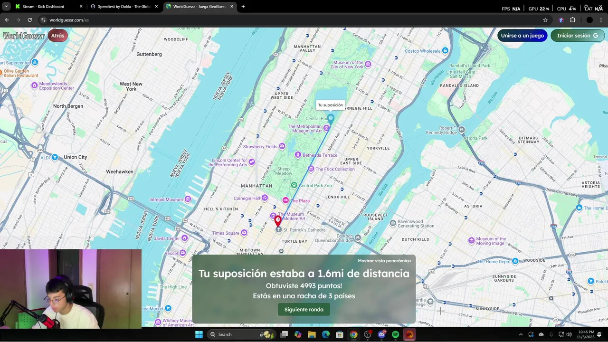The height and width of the screenshot is (342, 608).
Task: Click the Javits Center marker
Action: (184, 238)
